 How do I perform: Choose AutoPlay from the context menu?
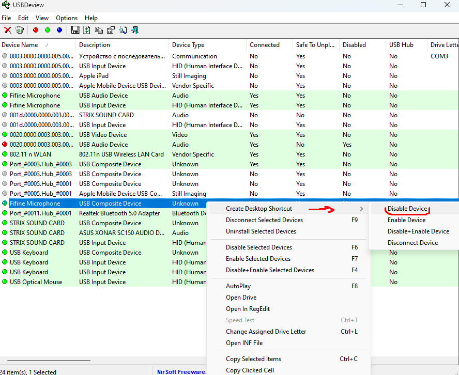pyautogui.click(x=288, y=286)
